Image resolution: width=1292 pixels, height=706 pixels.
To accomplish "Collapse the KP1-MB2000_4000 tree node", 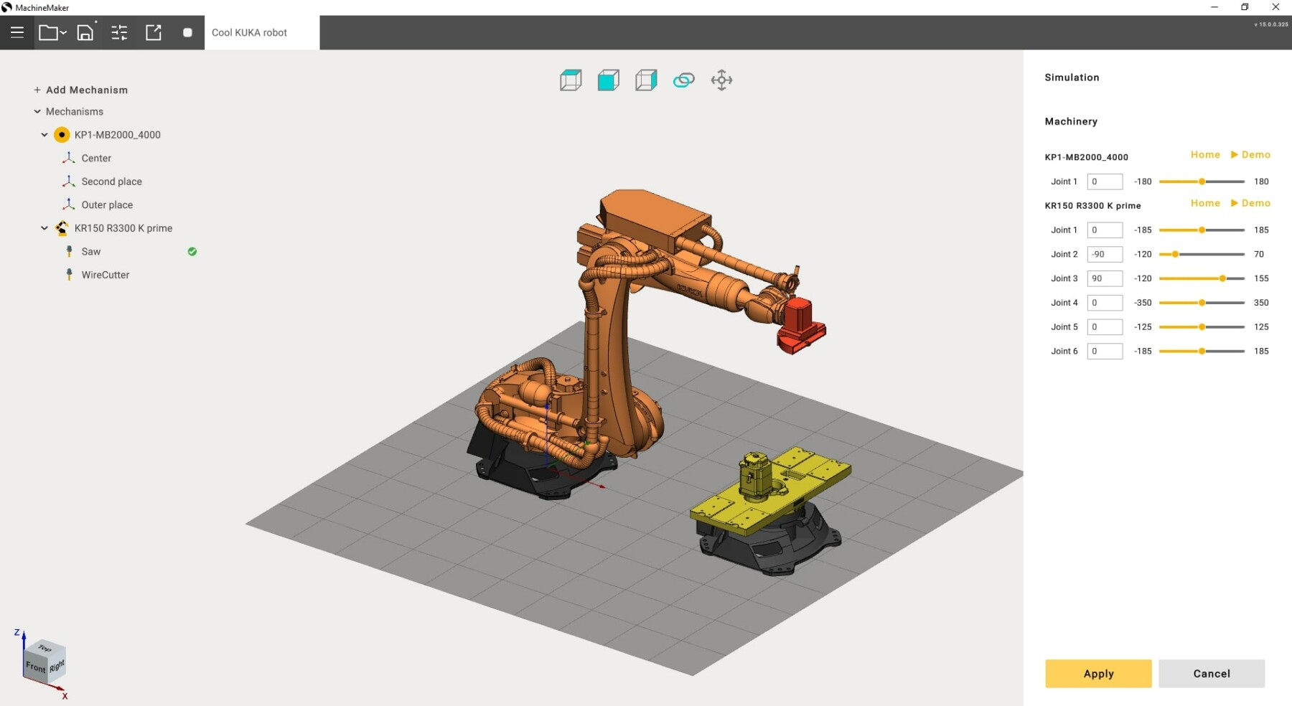I will click(x=45, y=134).
